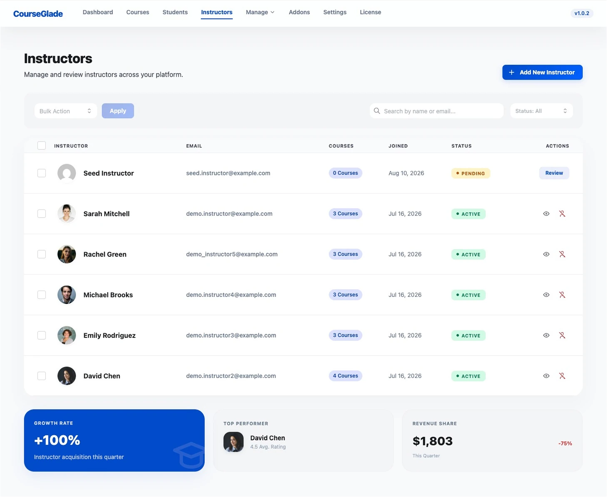607x497 pixels.
Task: Click remove-instructor icon in David Chen row
Action: pyautogui.click(x=562, y=376)
